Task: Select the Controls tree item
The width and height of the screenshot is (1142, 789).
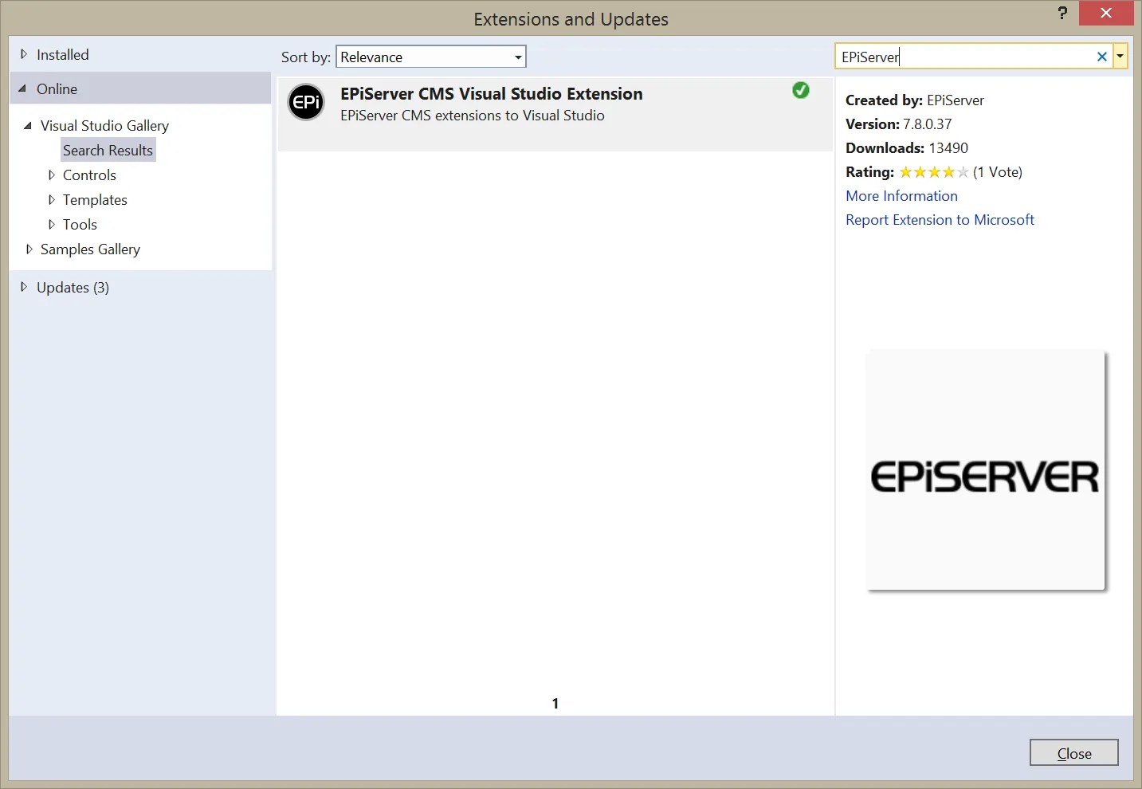Action: coord(89,175)
